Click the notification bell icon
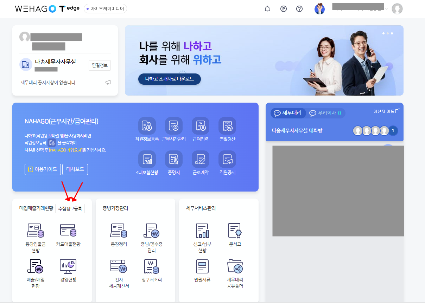This screenshot has height=304, width=425. (267, 9)
